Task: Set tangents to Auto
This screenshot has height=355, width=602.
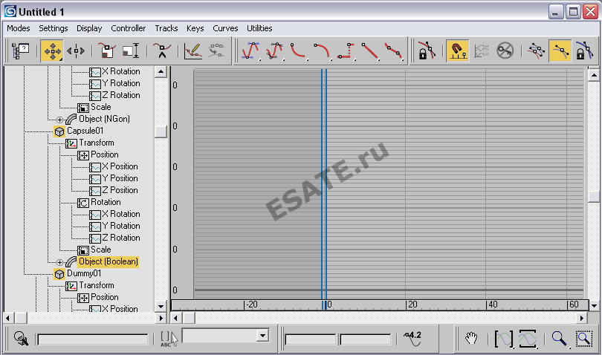Action: [250, 51]
